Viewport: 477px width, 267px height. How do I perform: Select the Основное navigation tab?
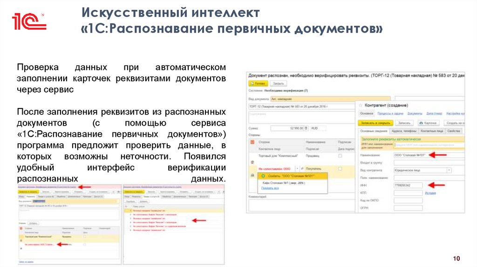tap(367, 113)
